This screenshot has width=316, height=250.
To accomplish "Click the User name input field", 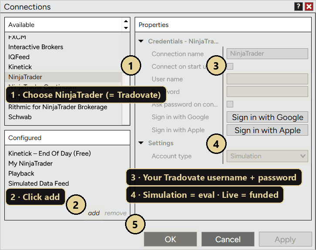I will tap(267, 79).
